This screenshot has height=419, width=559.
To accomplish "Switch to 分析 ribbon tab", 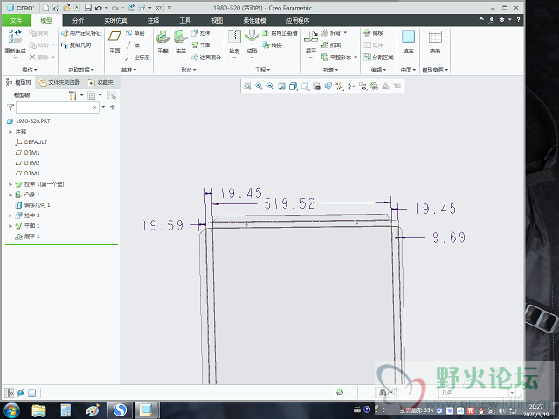I will click(78, 21).
